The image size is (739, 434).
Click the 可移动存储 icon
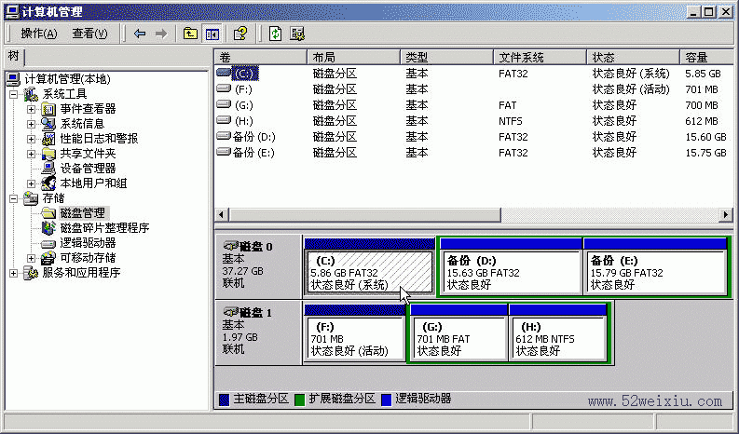(48, 258)
